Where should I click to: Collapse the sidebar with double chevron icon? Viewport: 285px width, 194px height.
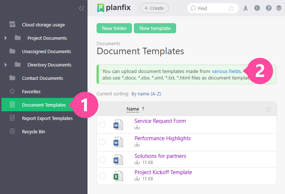(x=81, y=8)
